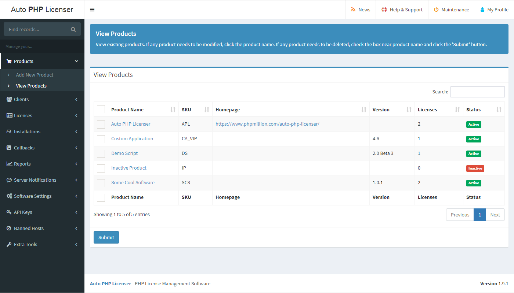Viewport: 514px width, 293px height.
Task: Open the Maintenance menu
Action: (x=451, y=10)
